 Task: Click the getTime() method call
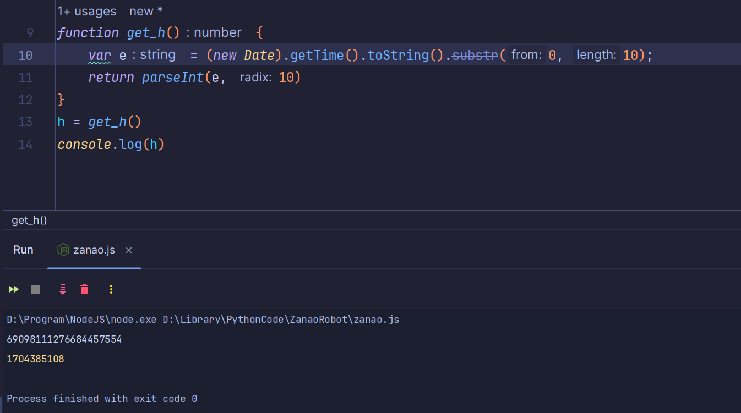pyautogui.click(x=324, y=56)
